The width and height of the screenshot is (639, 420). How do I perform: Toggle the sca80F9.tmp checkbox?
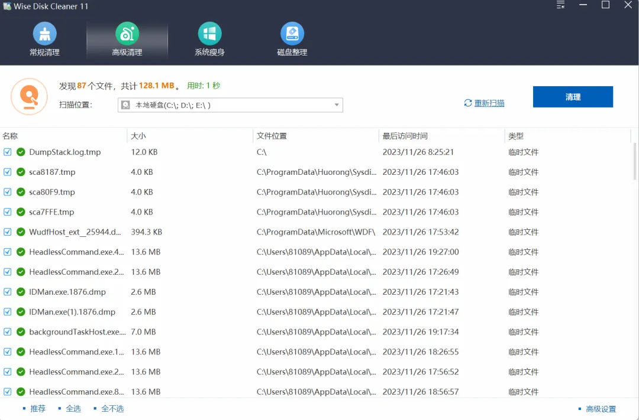[7, 192]
